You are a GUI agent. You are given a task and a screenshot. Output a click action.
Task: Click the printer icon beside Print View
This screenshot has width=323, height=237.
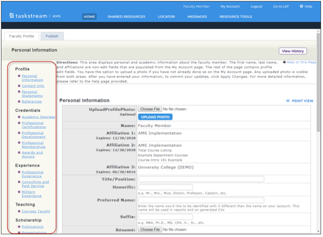point(288,101)
